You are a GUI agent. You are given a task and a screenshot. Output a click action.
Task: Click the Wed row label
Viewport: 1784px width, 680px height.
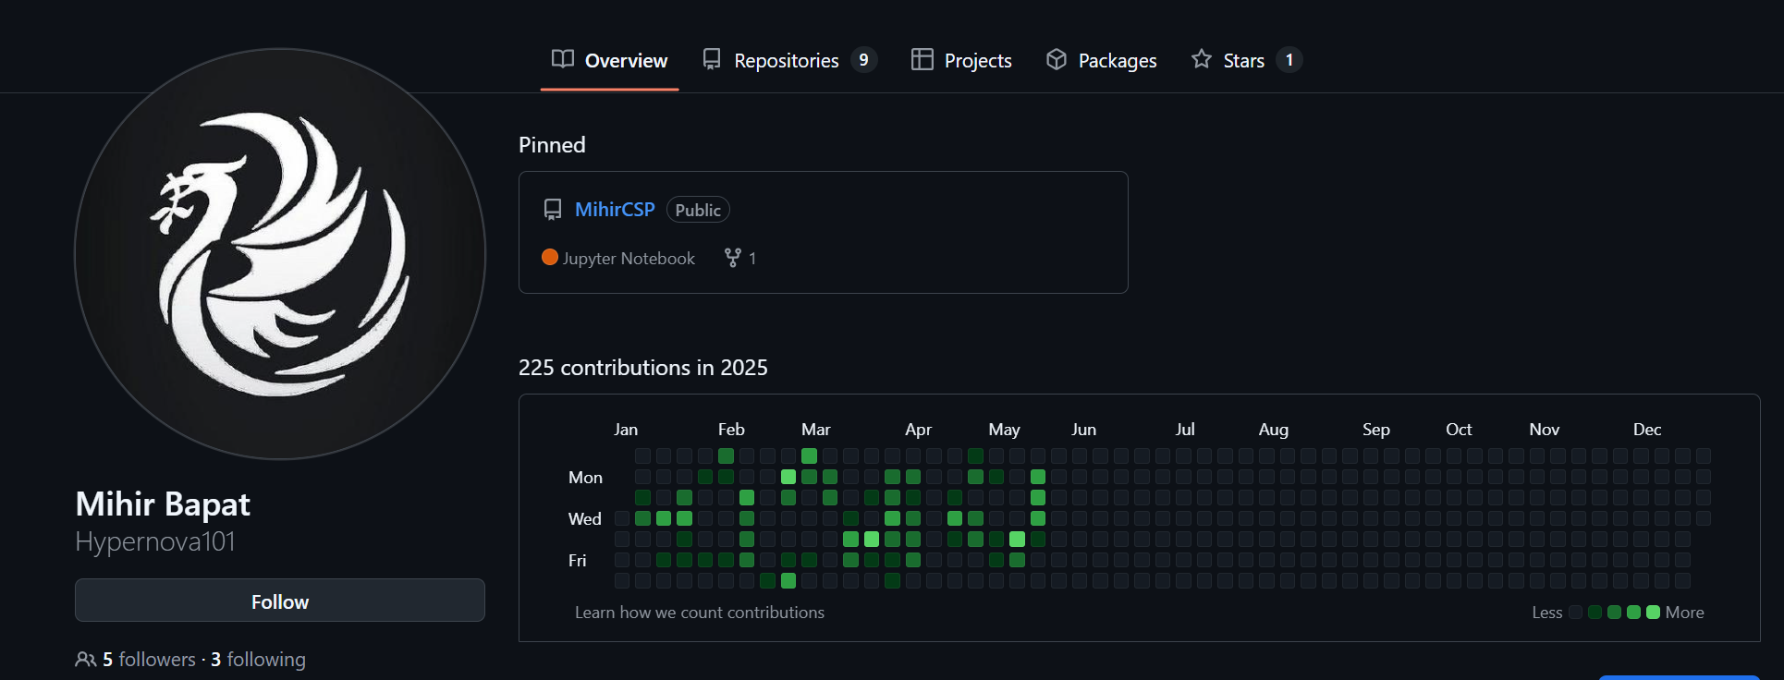point(584,519)
